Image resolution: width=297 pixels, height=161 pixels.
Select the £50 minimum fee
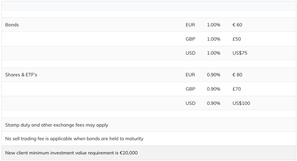[237, 39]
